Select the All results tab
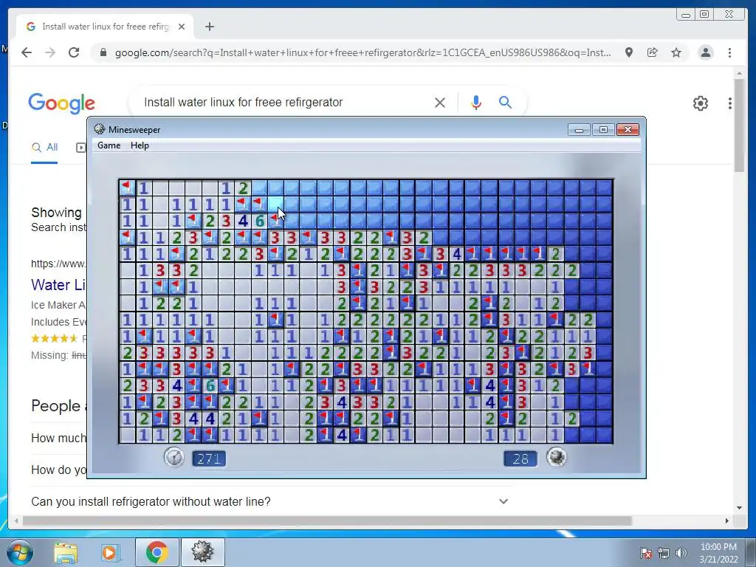Image resolution: width=756 pixels, height=567 pixels. 44,148
